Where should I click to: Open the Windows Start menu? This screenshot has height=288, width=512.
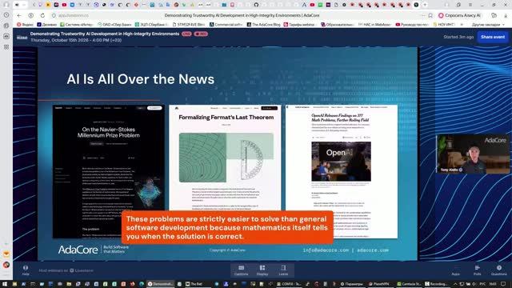pos(5,284)
